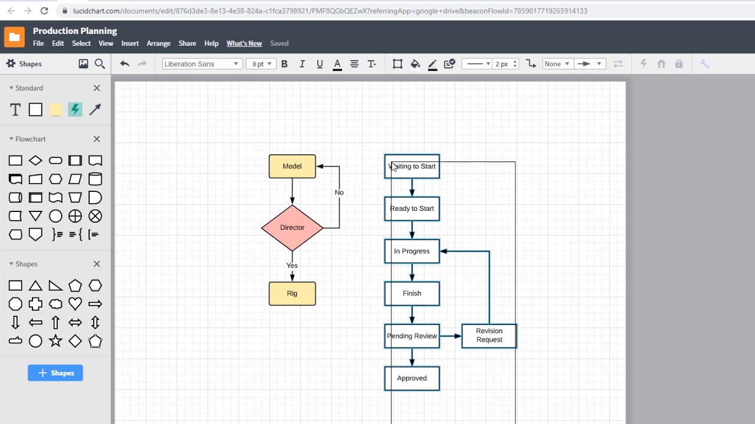
Task: Pick the Summing junction crossed-circle shape
Action: click(95, 216)
